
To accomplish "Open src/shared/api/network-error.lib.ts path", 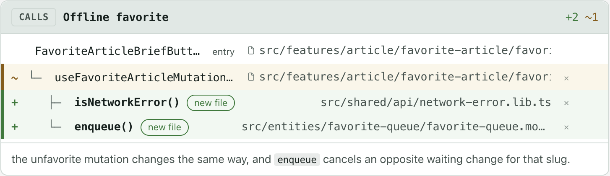I will coord(435,103).
